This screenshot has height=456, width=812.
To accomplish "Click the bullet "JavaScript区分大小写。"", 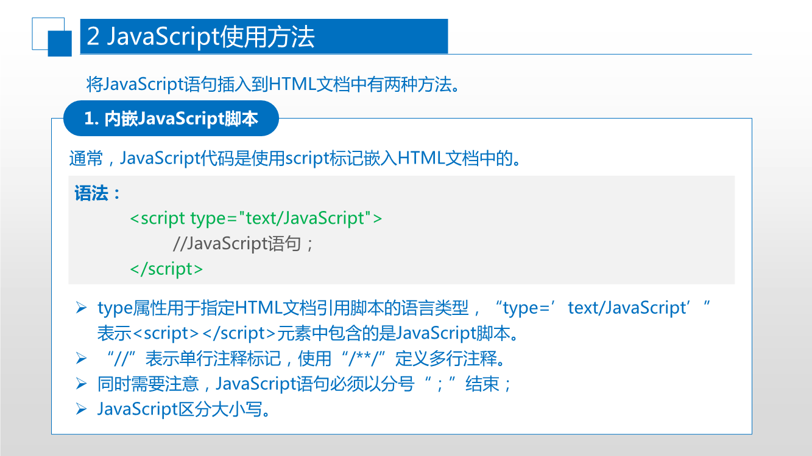I will (184, 409).
